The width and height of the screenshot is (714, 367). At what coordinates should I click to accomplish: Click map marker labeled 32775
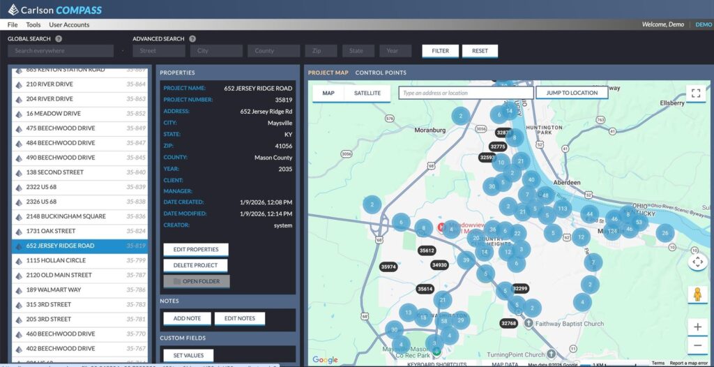[498, 147]
